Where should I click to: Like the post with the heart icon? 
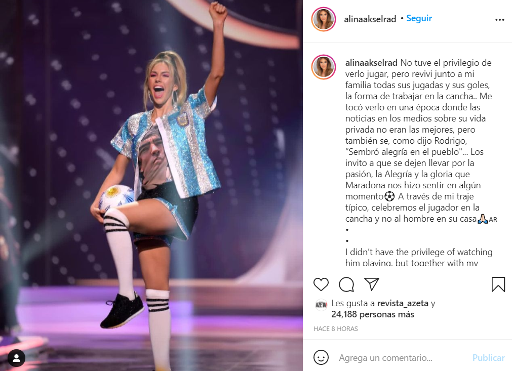[x=321, y=284]
